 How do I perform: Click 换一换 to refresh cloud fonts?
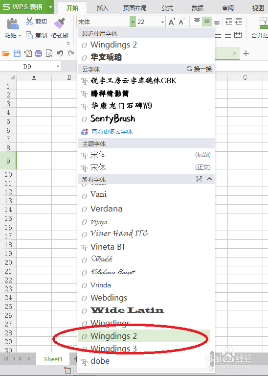coord(199,69)
